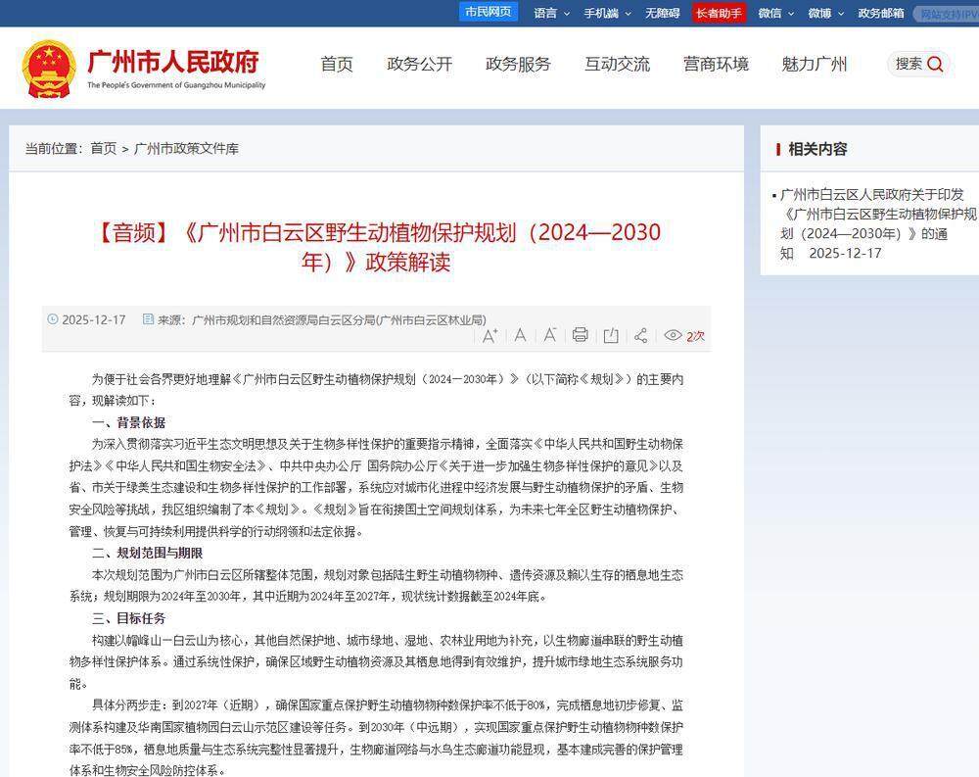Click the 广州市政策文件库 breadcrumb link
Image resolution: width=979 pixels, height=777 pixels.
click(x=187, y=149)
